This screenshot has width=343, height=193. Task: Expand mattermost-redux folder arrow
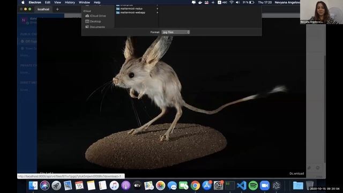[x=157, y=9]
